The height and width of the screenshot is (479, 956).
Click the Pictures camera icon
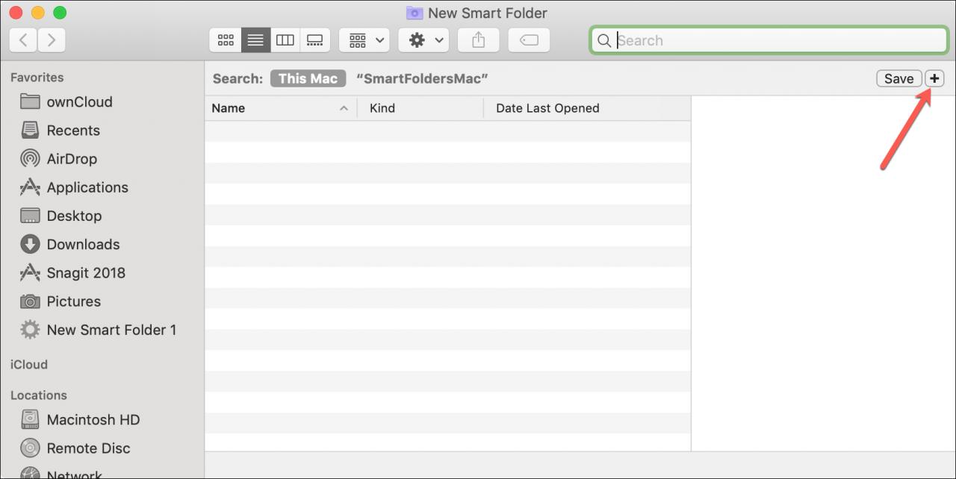(30, 301)
